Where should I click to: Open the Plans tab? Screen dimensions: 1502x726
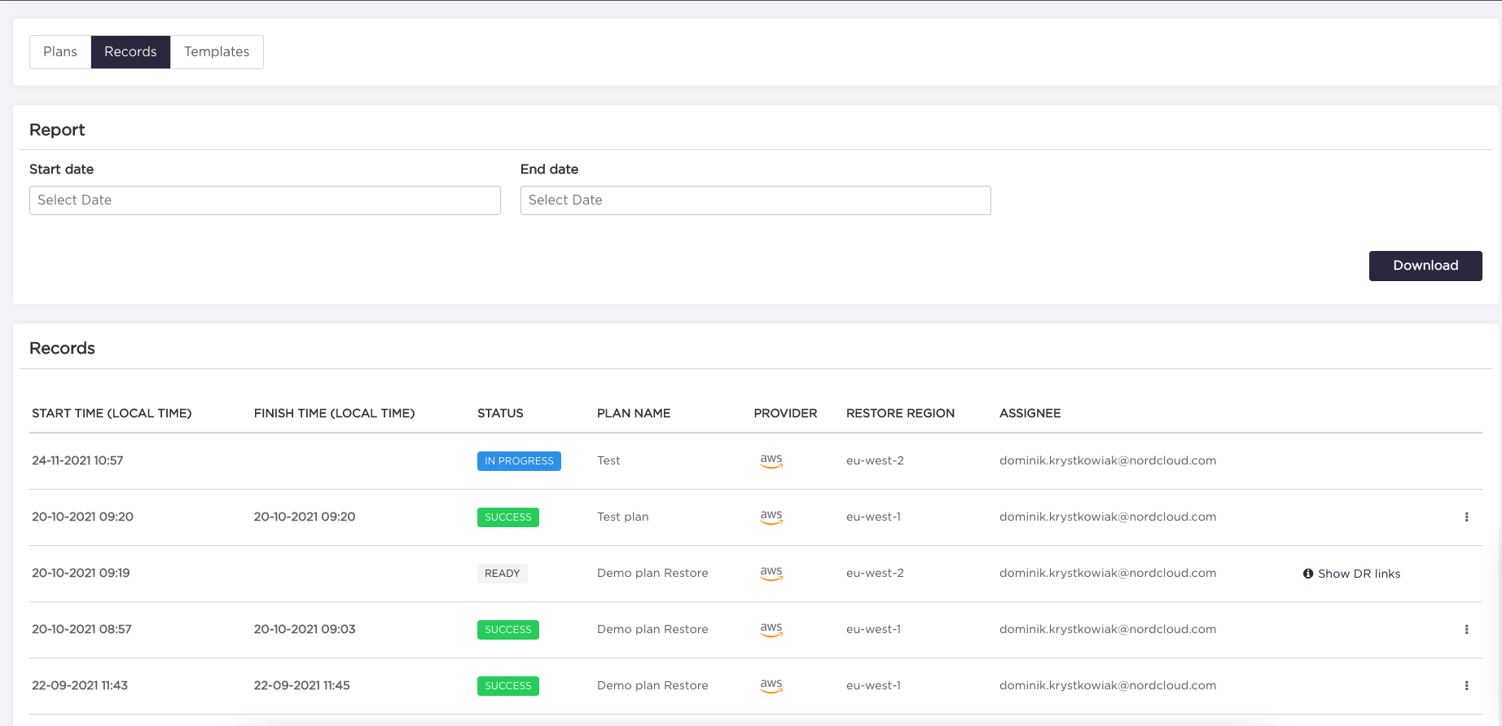coord(60,52)
